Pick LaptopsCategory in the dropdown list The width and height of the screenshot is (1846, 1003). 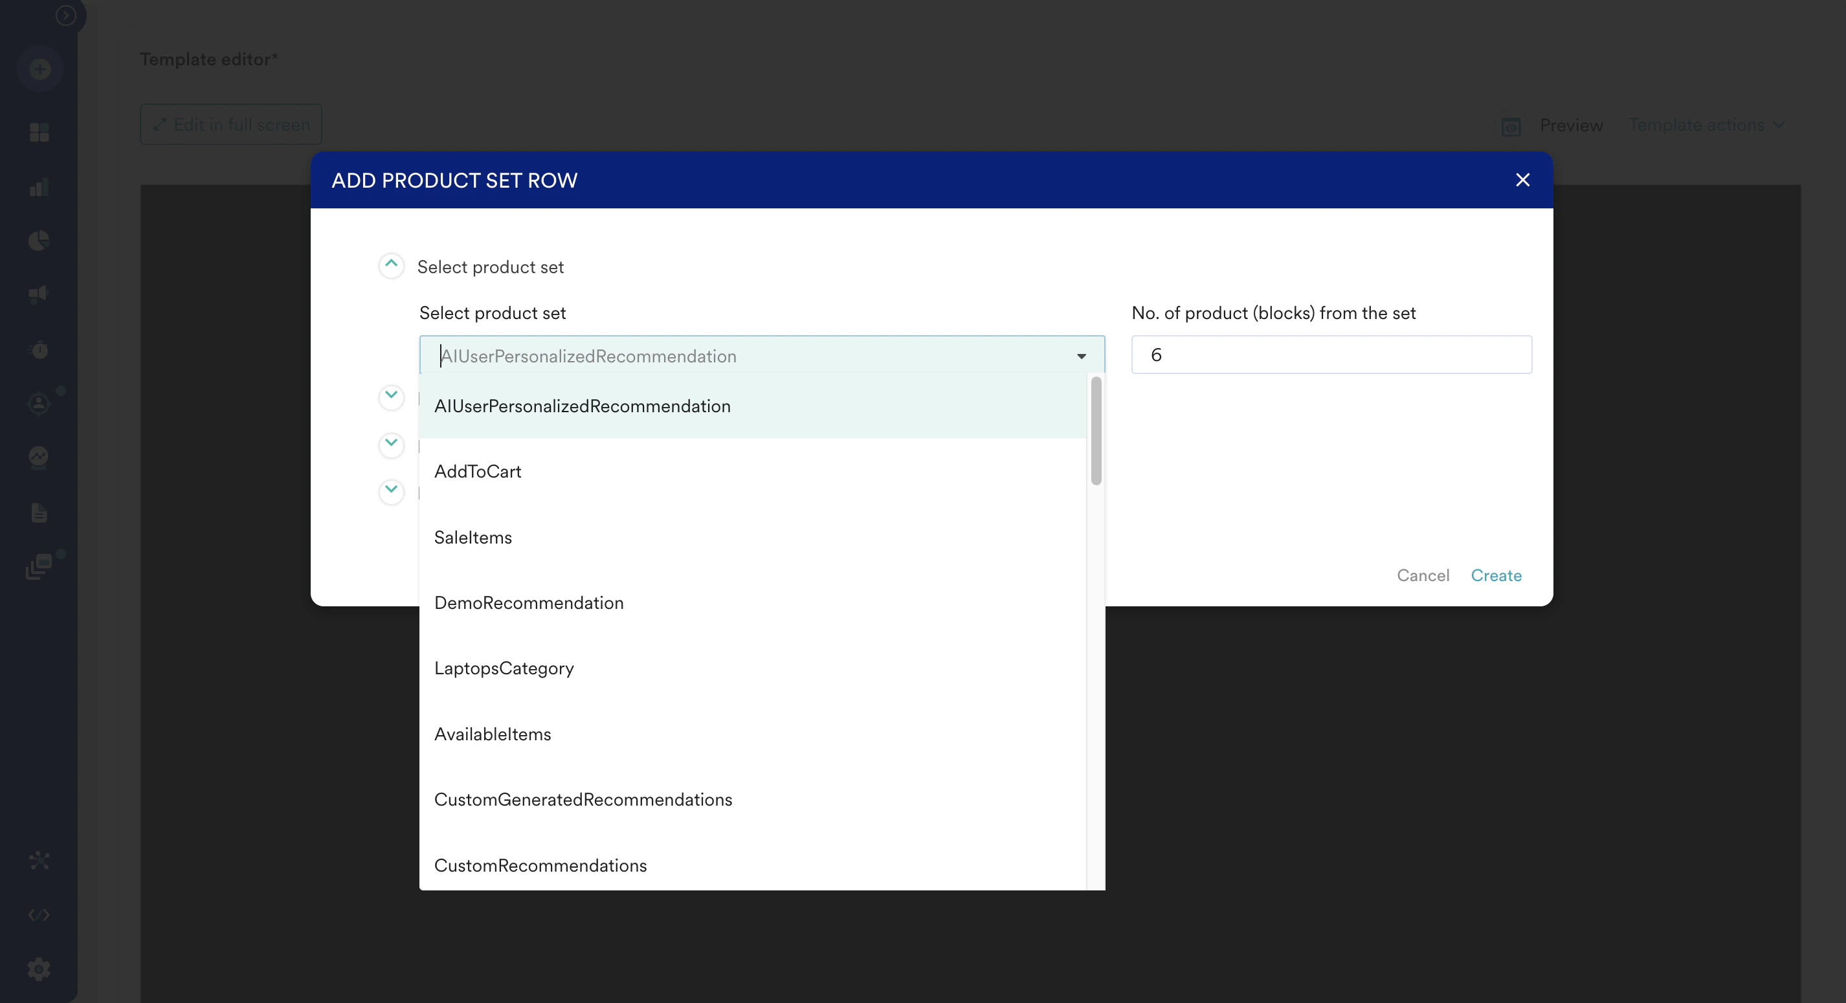504,668
